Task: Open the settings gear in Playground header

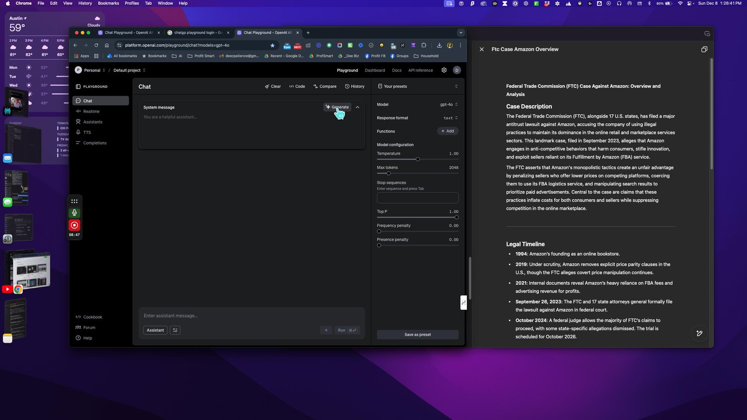Action: click(444, 70)
